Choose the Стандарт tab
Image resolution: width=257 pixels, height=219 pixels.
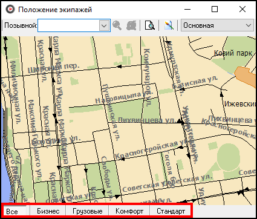coord(171,211)
